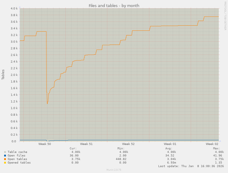Click the 'Tables' y-axis label

tap(3, 74)
